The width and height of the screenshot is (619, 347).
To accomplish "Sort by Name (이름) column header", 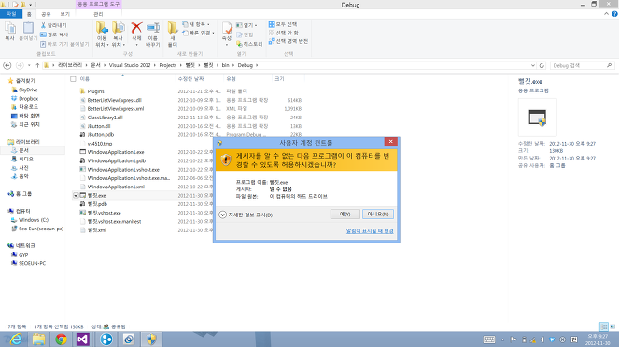I will click(x=84, y=79).
